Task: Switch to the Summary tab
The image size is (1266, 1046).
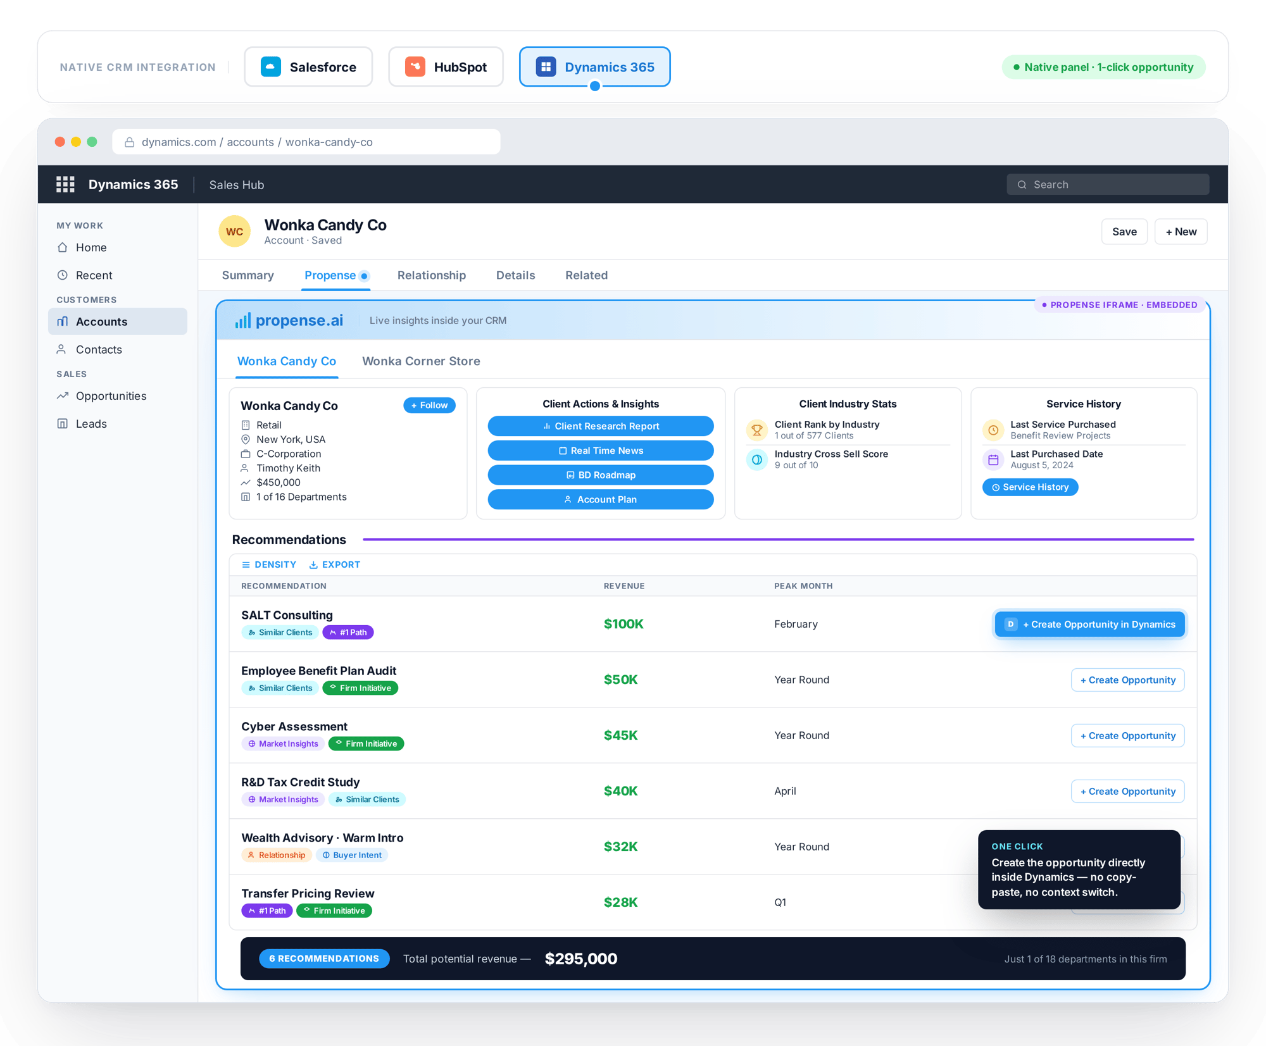Action: (x=248, y=275)
